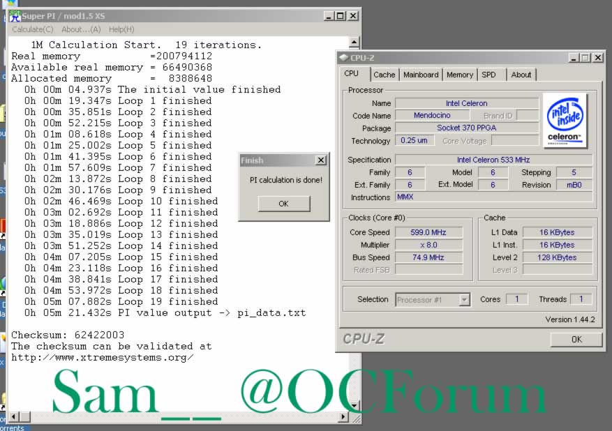
Task: Open the Help menu in Super PI
Action: [121, 30]
